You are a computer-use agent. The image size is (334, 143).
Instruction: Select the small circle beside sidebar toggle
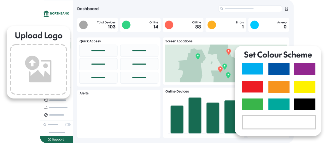[x=45, y=125]
